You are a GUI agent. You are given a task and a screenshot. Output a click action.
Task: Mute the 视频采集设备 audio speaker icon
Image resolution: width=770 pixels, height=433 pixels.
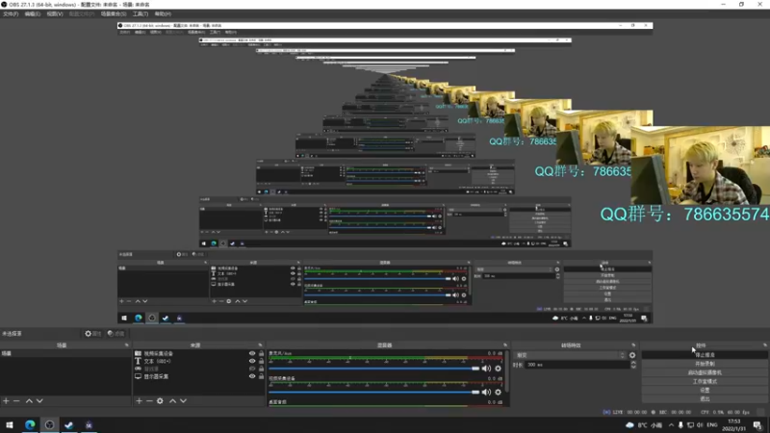486,393
